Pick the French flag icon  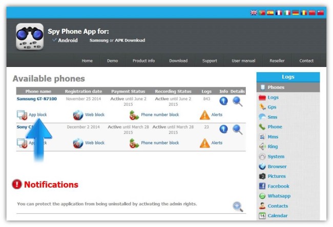[x=279, y=13]
